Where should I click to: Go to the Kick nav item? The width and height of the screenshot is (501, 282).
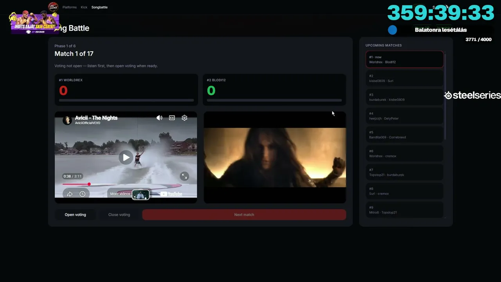point(84,7)
